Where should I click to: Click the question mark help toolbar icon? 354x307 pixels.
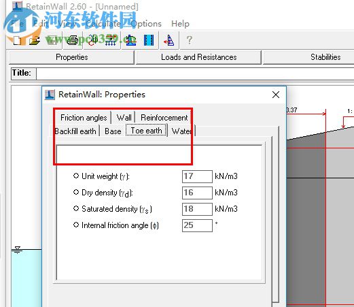coord(190,40)
